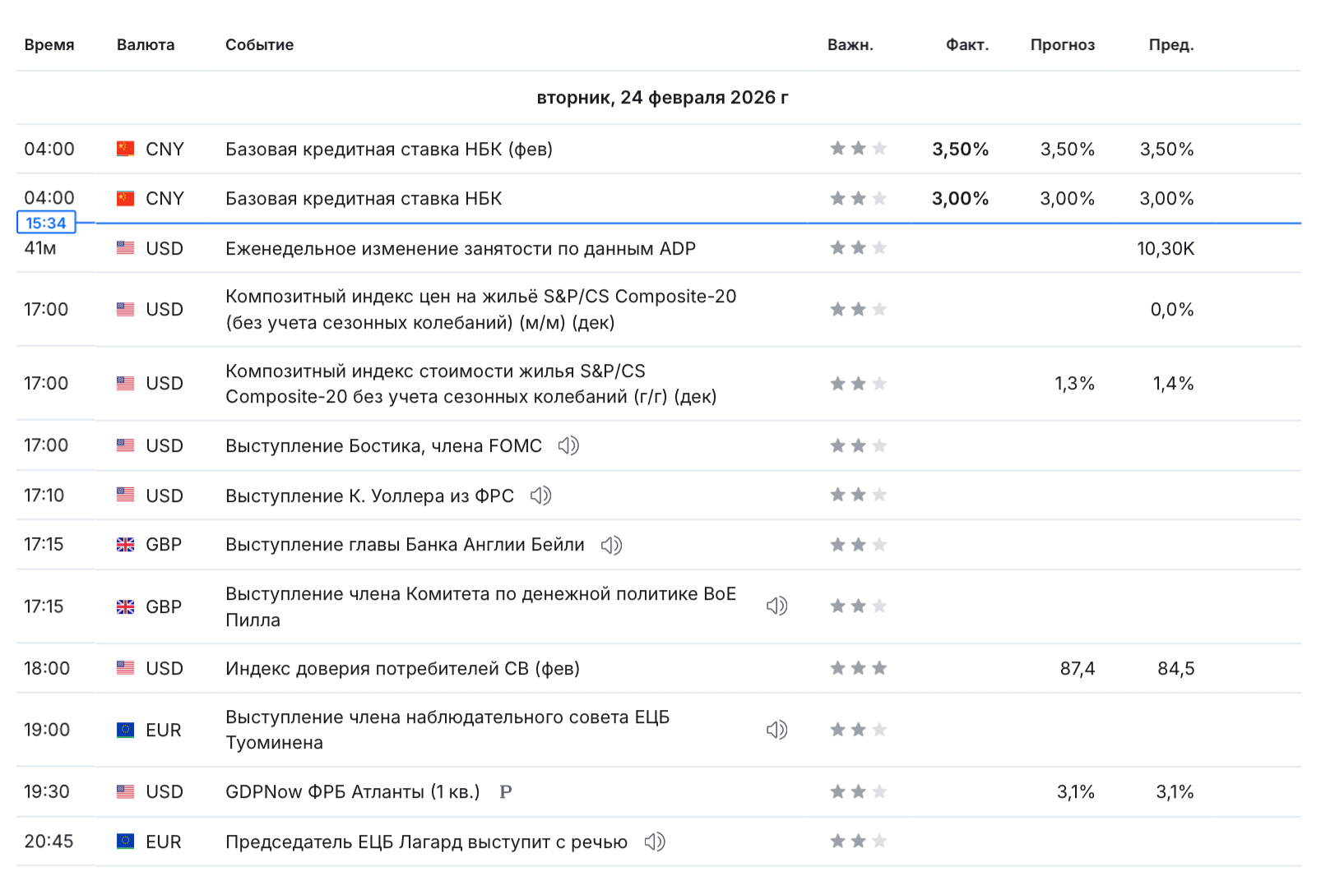Click the date header вторник, 24 февраля
The width and height of the screenshot is (1321, 876).
click(x=662, y=98)
